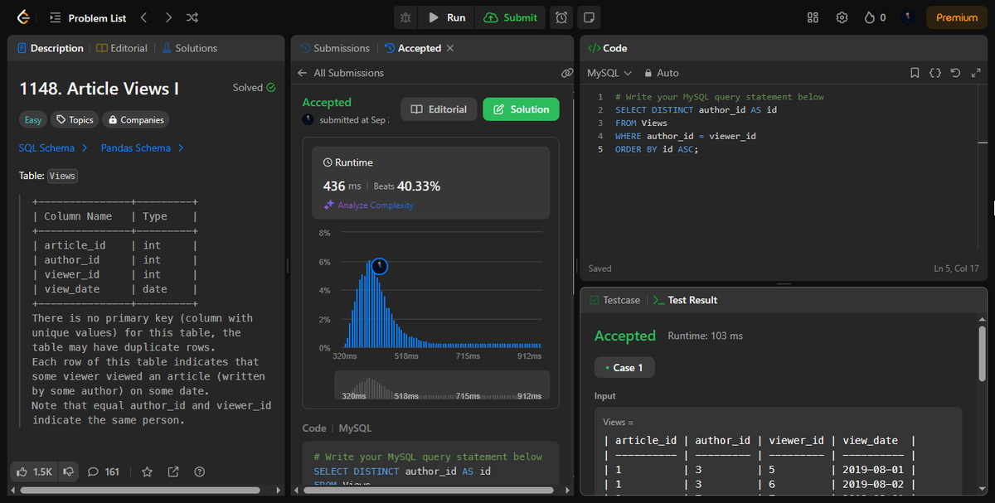
Task: Click the LeetCode logo
Action: tap(23, 17)
